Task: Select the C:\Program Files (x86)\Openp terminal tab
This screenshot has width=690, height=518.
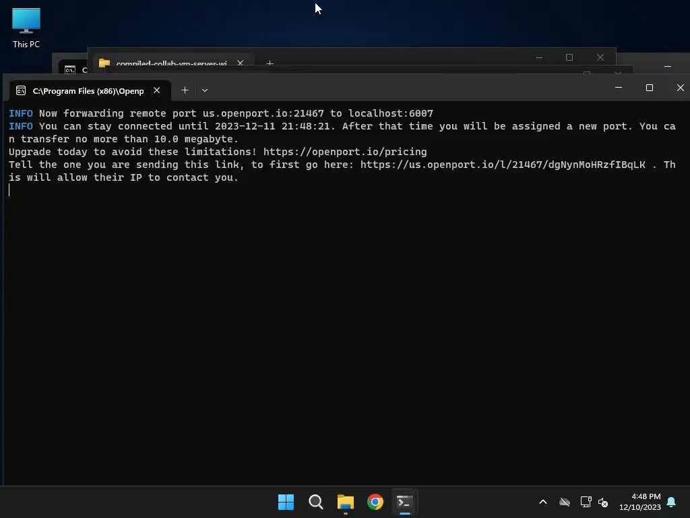Action: 88,91
